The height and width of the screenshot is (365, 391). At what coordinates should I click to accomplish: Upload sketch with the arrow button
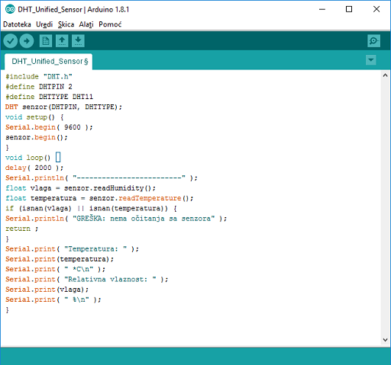(27, 41)
